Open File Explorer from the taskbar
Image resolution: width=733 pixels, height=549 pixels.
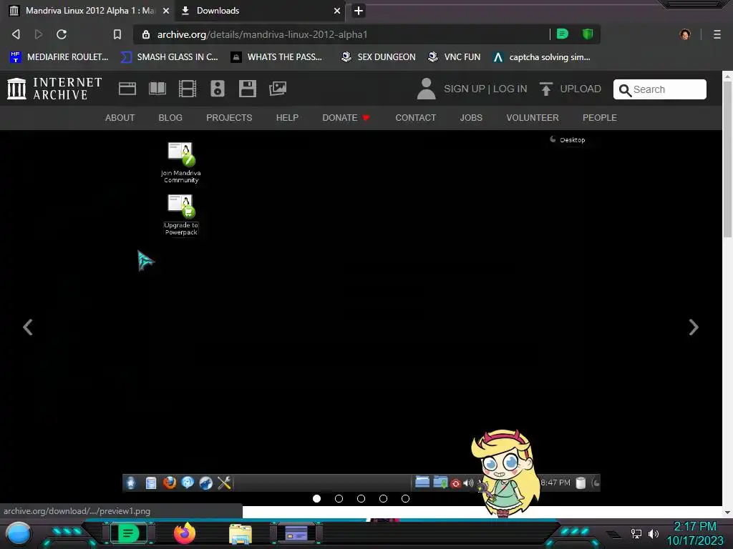(x=241, y=534)
